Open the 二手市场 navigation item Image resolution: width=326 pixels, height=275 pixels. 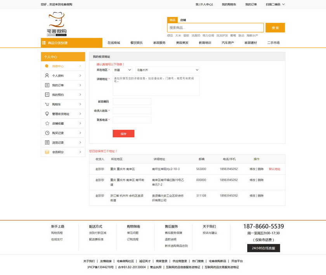point(273,43)
